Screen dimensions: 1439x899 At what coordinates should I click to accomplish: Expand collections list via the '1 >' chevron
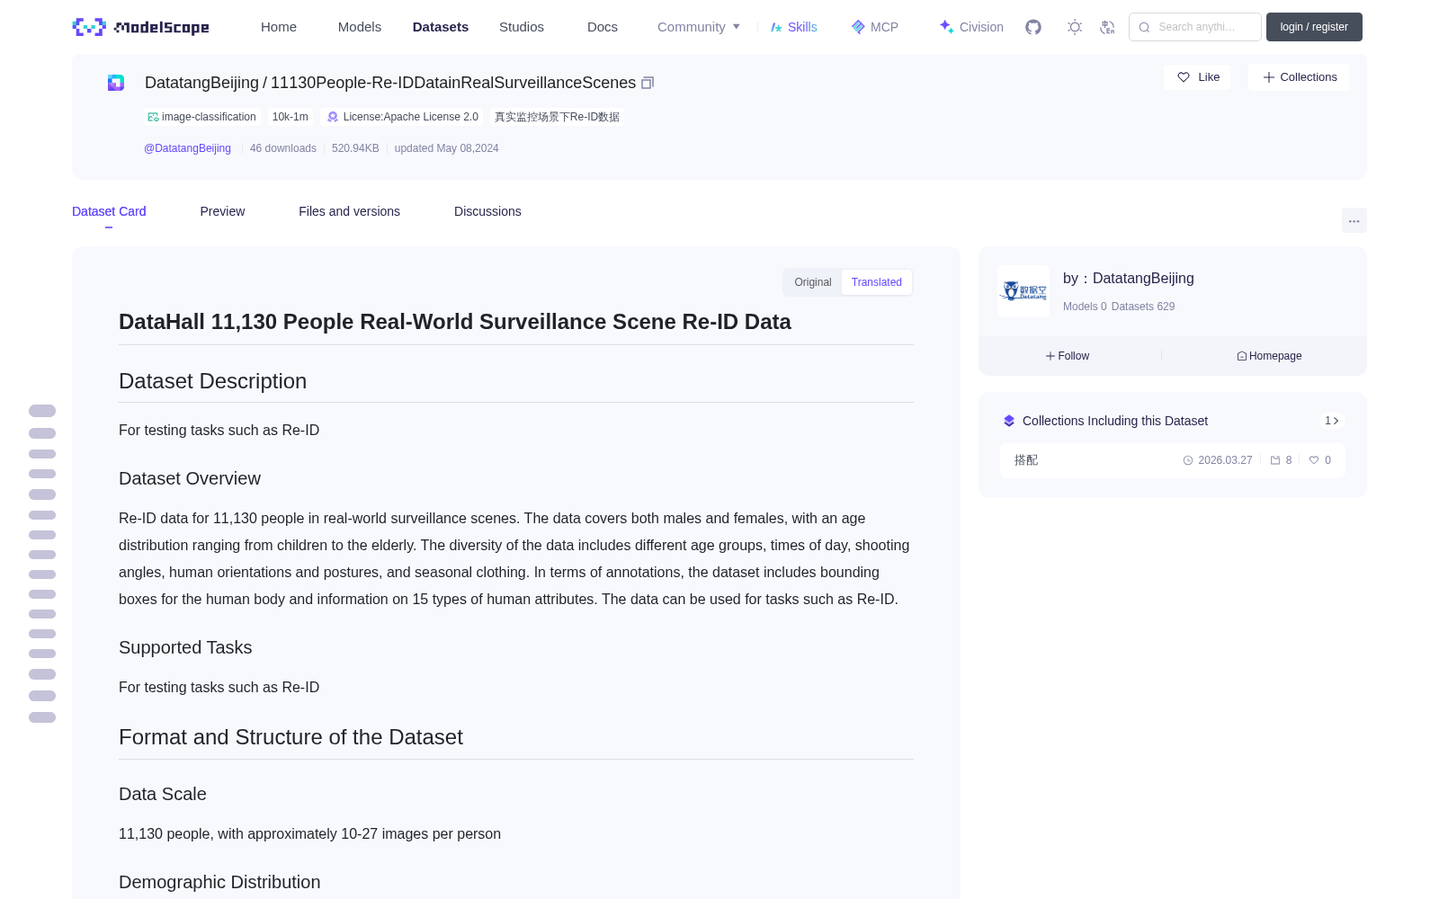click(1332, 421)
